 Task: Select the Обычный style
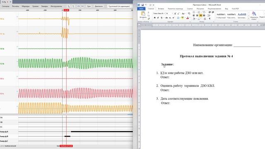(221, 16)
